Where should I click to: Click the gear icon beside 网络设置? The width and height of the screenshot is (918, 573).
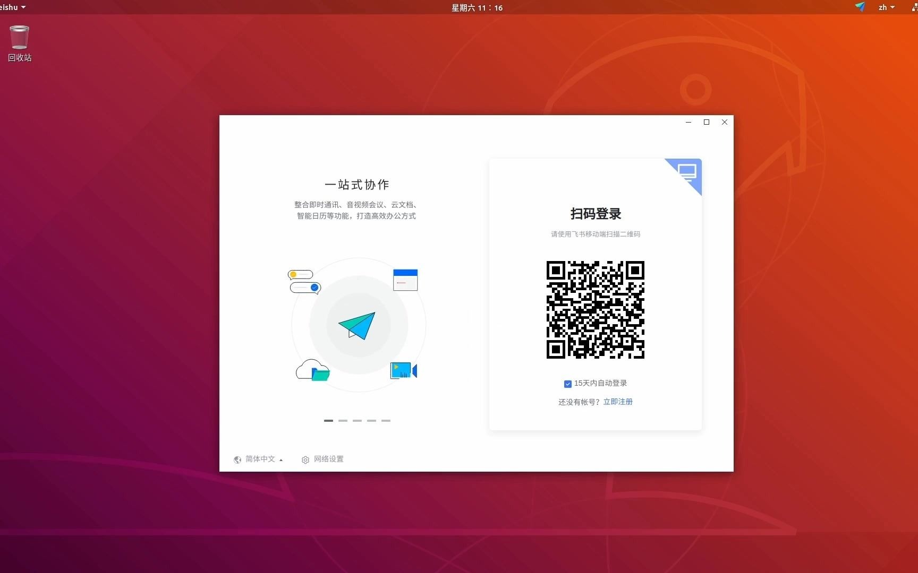point(305,459)
